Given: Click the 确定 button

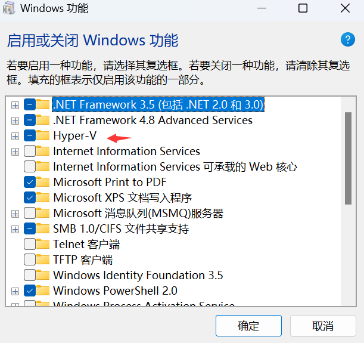Looking at the screenshot, I should coord(248,326).
